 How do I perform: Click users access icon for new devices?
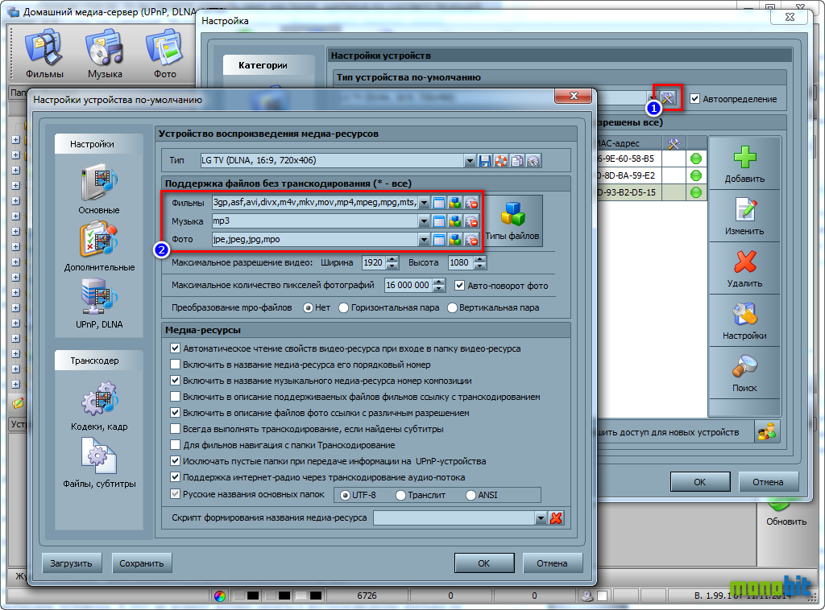click(767, 432)
